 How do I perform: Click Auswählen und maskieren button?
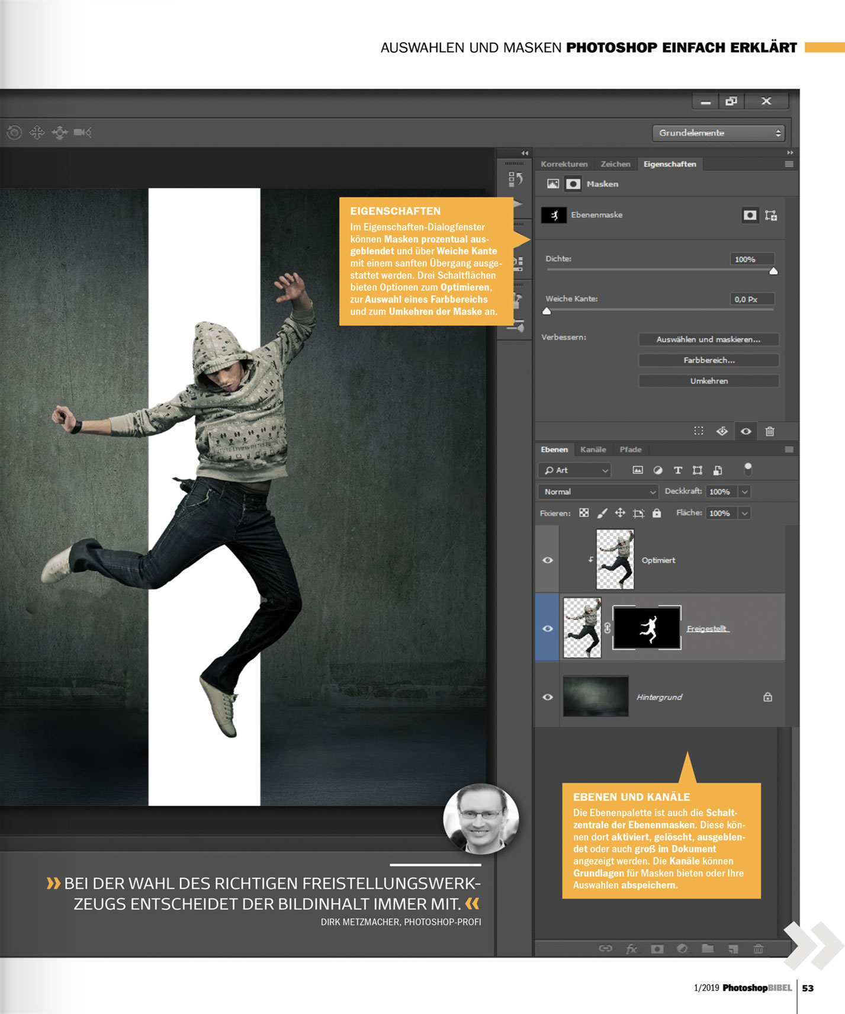(x=708, y=339)
